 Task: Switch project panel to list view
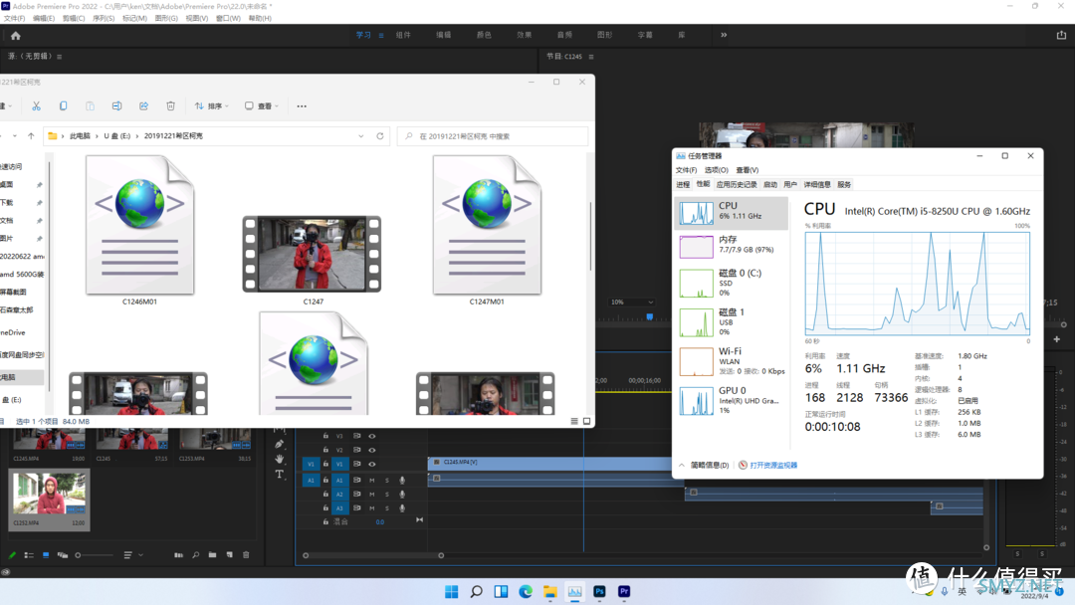[29, 555]
